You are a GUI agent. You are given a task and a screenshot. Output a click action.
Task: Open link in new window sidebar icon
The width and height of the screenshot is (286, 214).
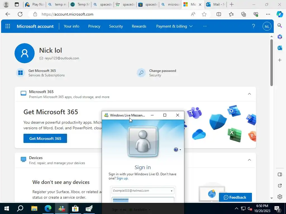pos(280,186)
